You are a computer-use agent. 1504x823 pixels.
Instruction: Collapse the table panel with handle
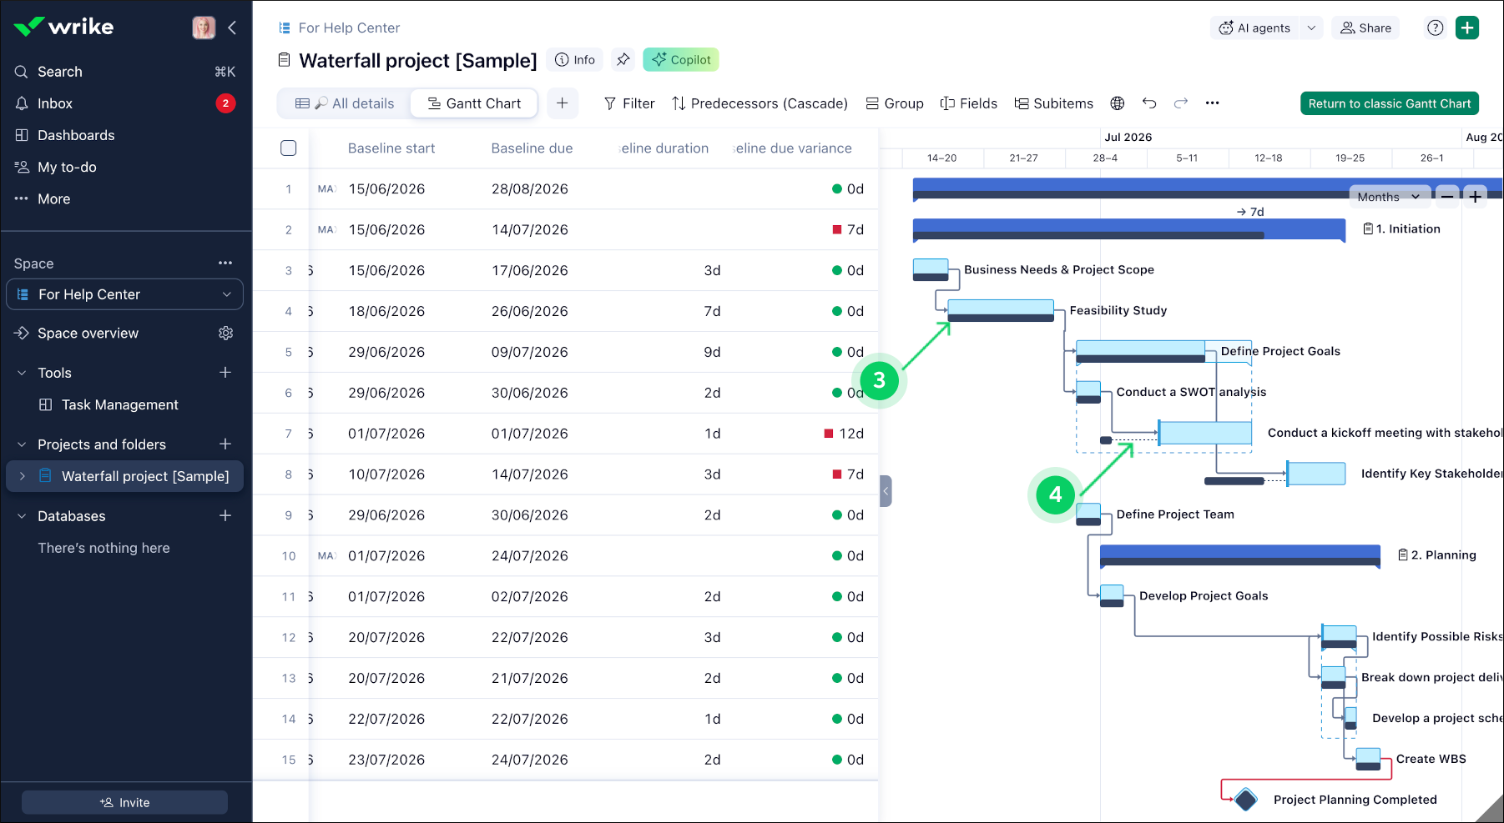tap(886, 491)
